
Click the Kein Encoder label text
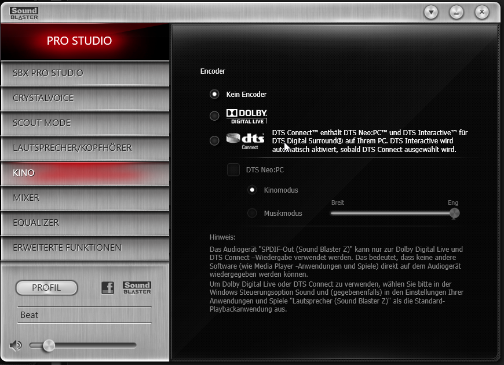point(246,95)
